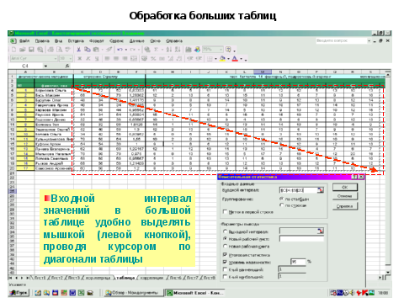Switch to the корреляции sheet tab
The width and height of the screenshot is (404, 303).
(x=151, y=278)
